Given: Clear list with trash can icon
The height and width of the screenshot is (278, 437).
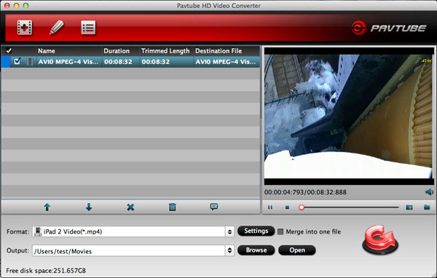Looking at the screenshot, I should tap(172, 207).
